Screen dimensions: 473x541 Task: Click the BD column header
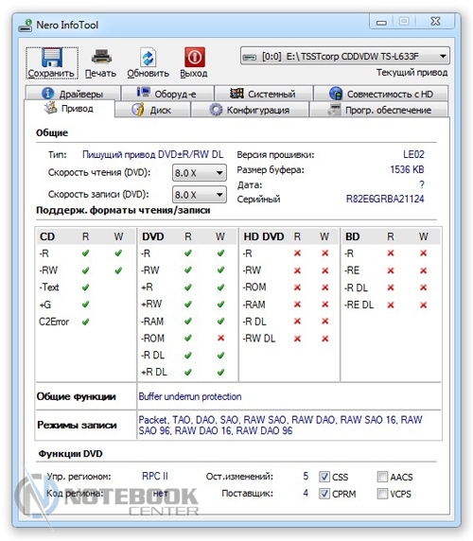[x=353, y=236]
